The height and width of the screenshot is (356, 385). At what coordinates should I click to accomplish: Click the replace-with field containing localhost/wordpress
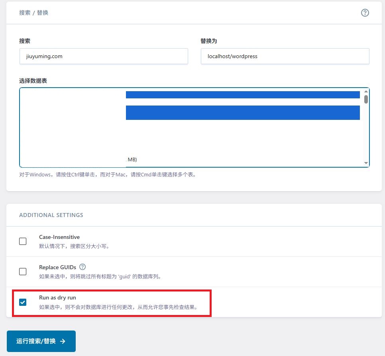pyautogui.click(x=285, y=56)
